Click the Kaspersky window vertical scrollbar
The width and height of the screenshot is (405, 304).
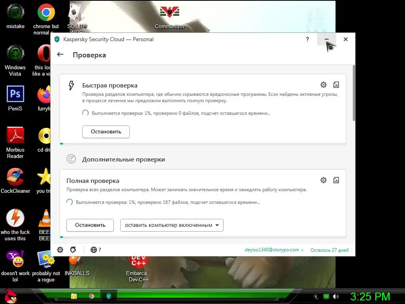tap(354, 93)
